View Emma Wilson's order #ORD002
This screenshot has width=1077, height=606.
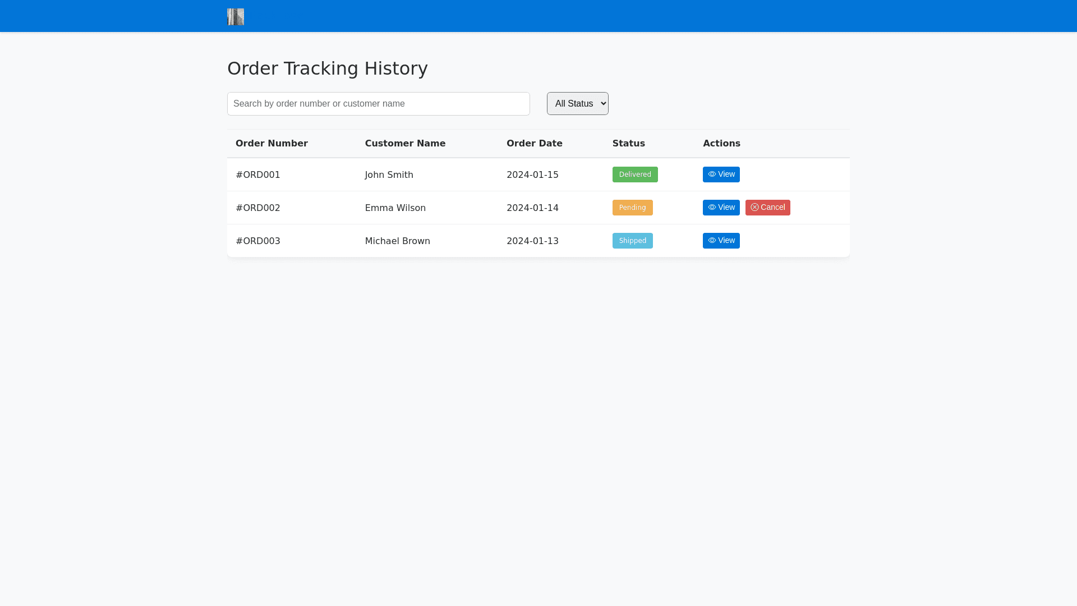click(x=721, y=208)
